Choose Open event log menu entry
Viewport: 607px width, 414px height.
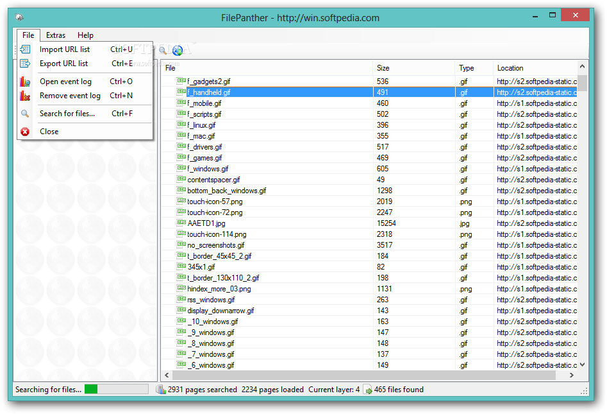pyautogui.click(x=85, y=82)
